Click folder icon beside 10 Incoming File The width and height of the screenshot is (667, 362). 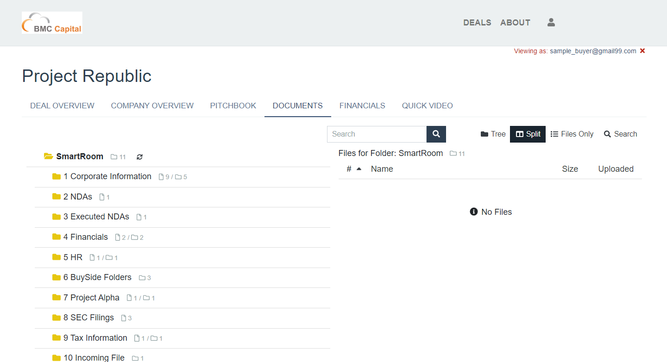coord(57,358)
